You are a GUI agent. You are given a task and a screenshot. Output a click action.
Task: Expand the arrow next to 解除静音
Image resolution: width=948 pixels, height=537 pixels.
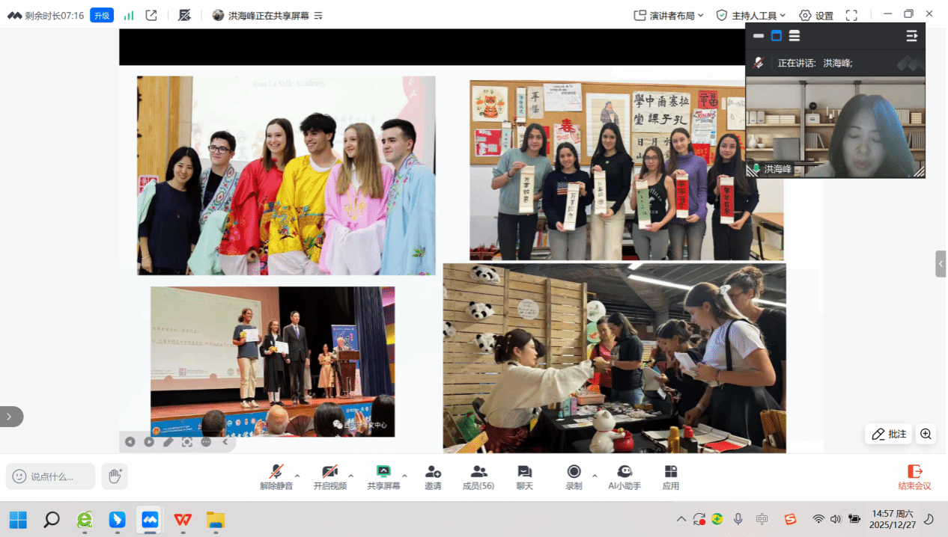point(297,476)
